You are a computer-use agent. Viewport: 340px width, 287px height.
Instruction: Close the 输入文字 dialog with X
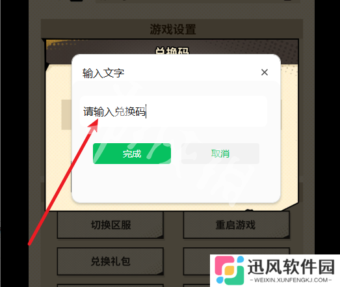265,72
